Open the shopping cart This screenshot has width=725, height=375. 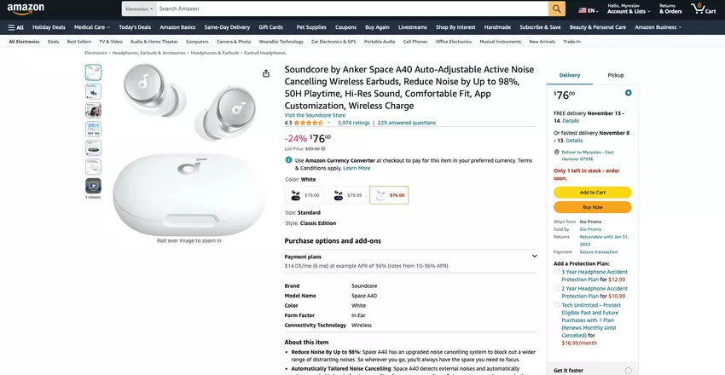point(703,9)
